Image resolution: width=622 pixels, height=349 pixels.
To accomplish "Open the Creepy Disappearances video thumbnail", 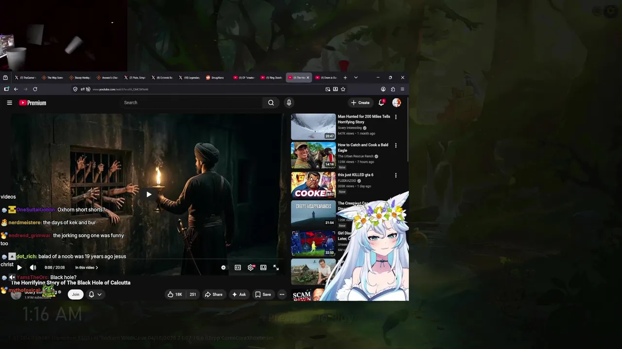I will [x=313, y=213].
